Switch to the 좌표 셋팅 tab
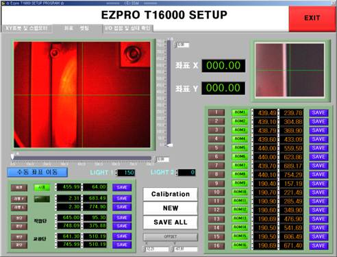 click(x=77, y=28)
